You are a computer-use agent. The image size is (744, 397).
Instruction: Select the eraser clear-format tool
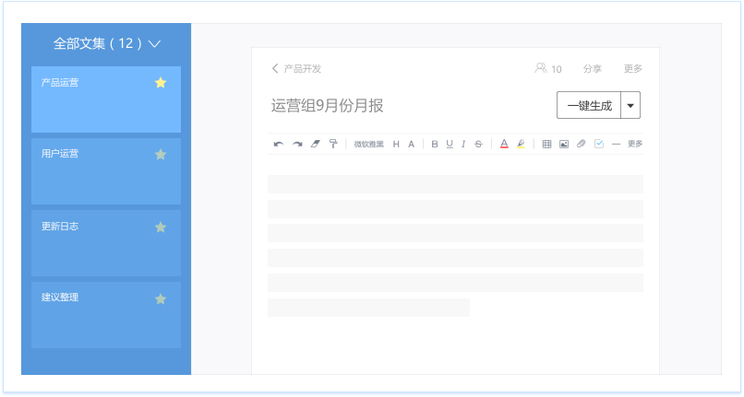tap(316, 144)
